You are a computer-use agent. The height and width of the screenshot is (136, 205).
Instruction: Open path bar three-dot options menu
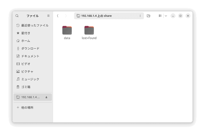140,16
